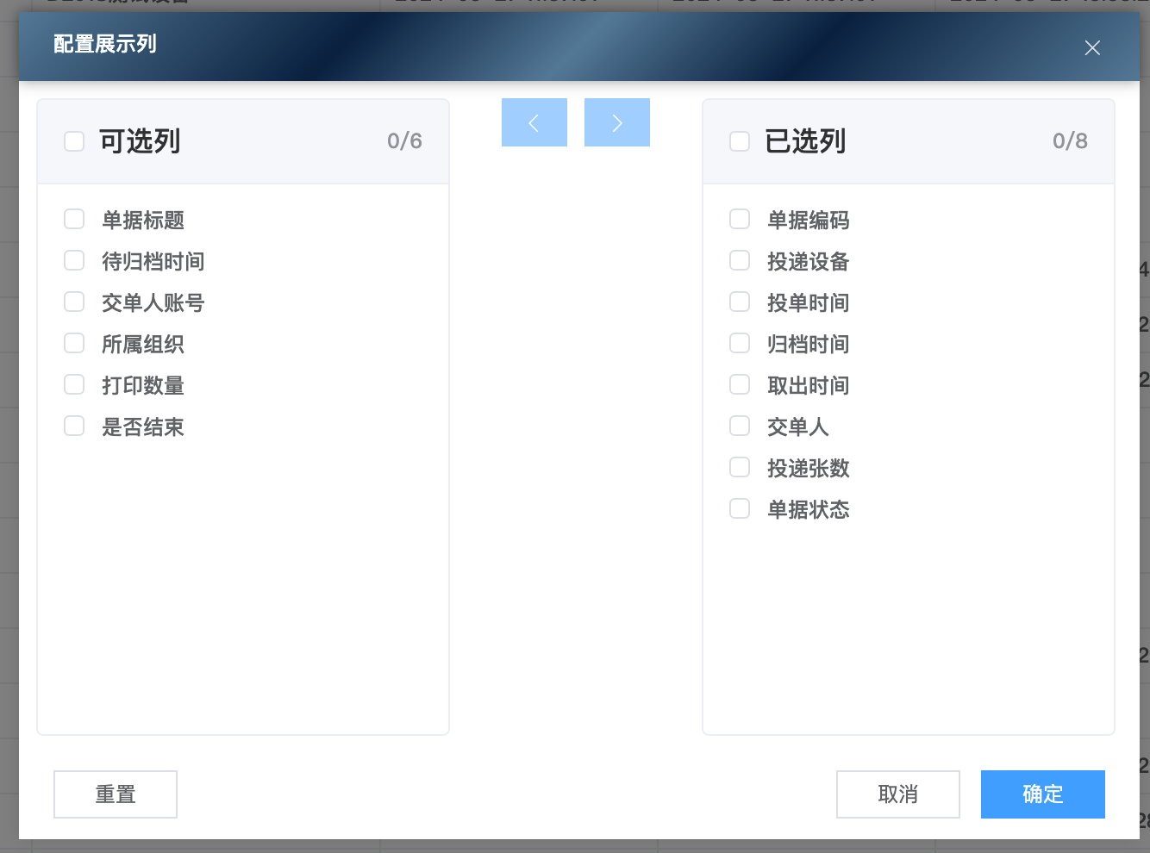The width and height of the screenshot is (1150, 853).
Task: Click the right arrow transfer button
Action: click(617, 122)
